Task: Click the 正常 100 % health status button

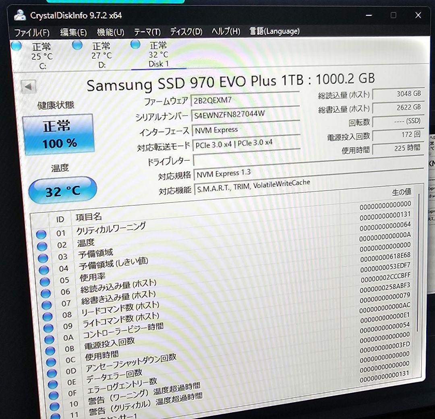Action: coord(58,134)
